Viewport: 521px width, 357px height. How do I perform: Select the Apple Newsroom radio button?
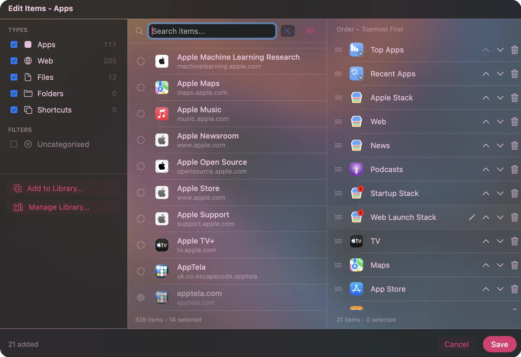141,140
